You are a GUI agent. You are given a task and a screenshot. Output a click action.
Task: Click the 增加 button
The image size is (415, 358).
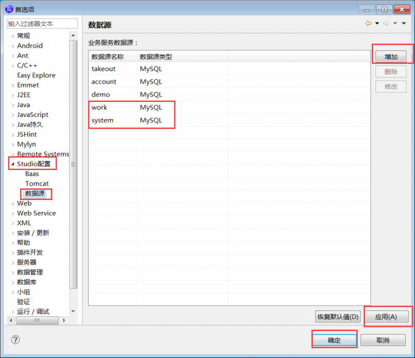pyautogui.click(x=391, y=57)
